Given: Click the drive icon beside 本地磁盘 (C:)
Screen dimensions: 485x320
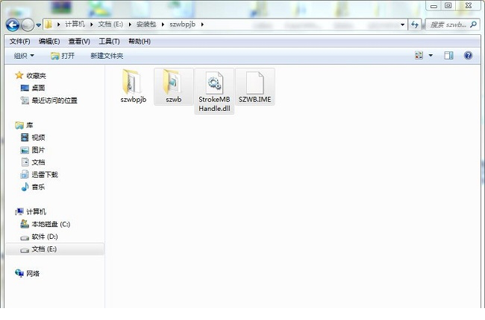Looking at the screenshot, I should click(x=25, y=224).
